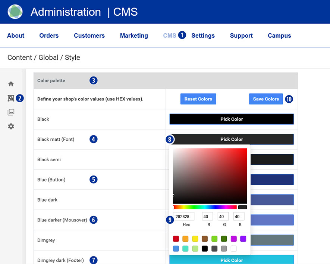Click the Save Colors button
The width and height of the screenshot is (330, 264).
pyautogui.click(x=266, y=99)
